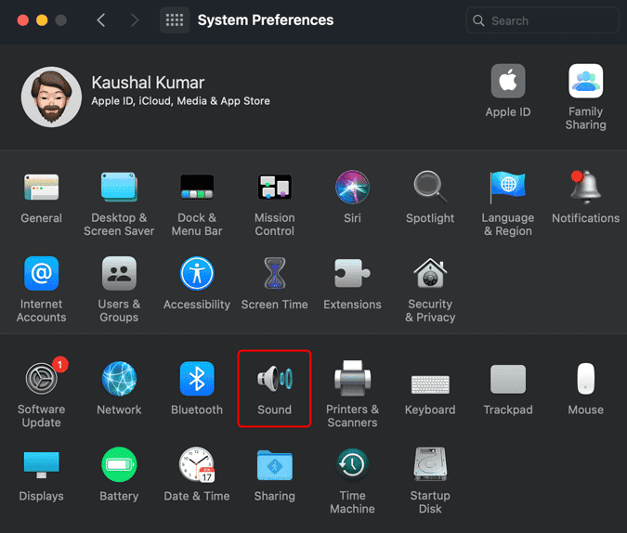This screenshot has height=533, width=627.
Task: Open Accessibility preferences
Action: coord(197,283)
